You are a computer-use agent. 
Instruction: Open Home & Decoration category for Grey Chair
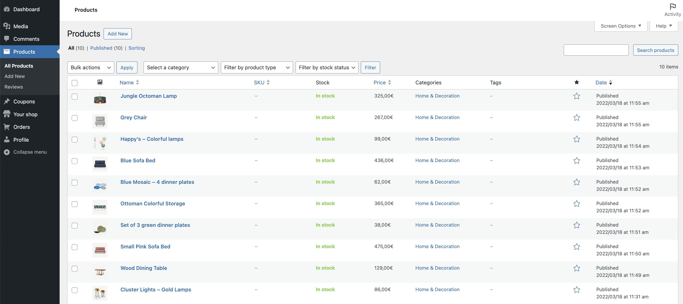pos(437,118)
